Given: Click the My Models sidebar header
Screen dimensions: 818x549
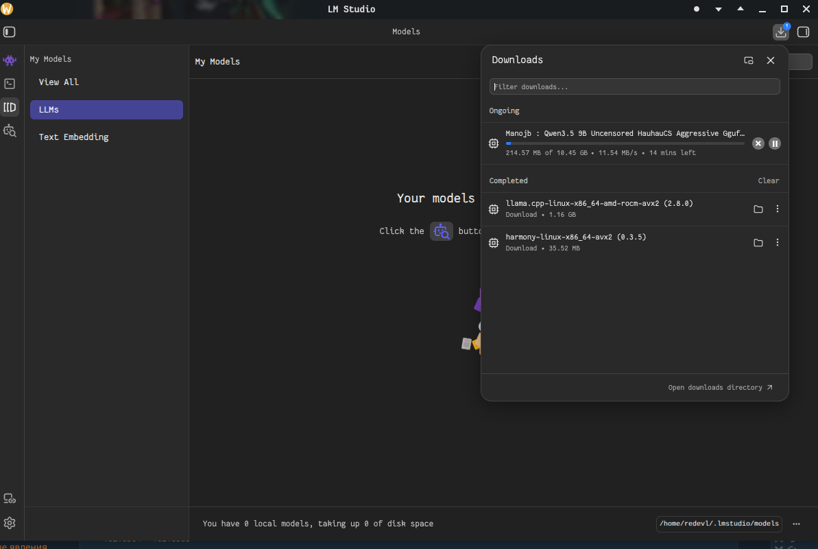Looking at the screenshot, I should point(51,59).
